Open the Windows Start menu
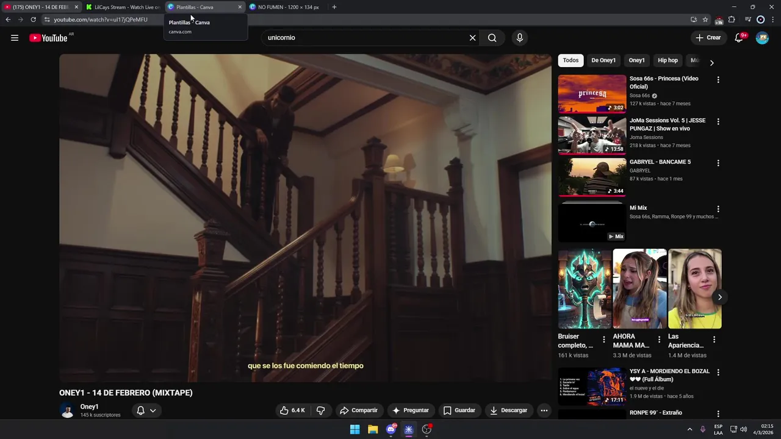This screenshot has width=781, height=439. pos(355,429)
